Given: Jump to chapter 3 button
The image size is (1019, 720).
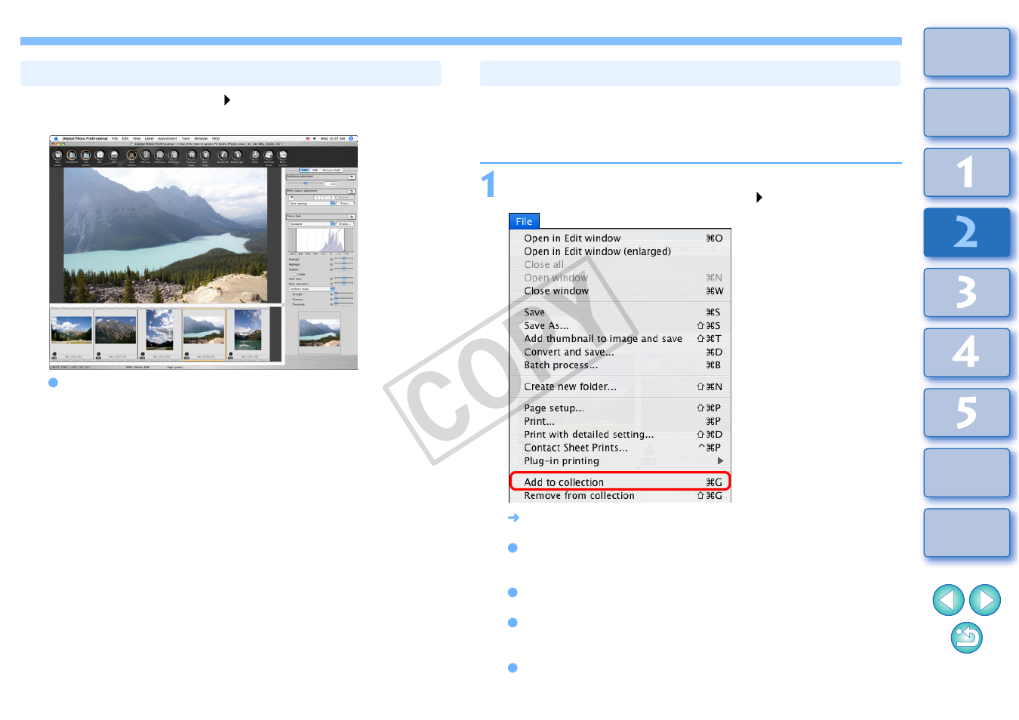Looking at the screenshot, I should click(967, 292).
